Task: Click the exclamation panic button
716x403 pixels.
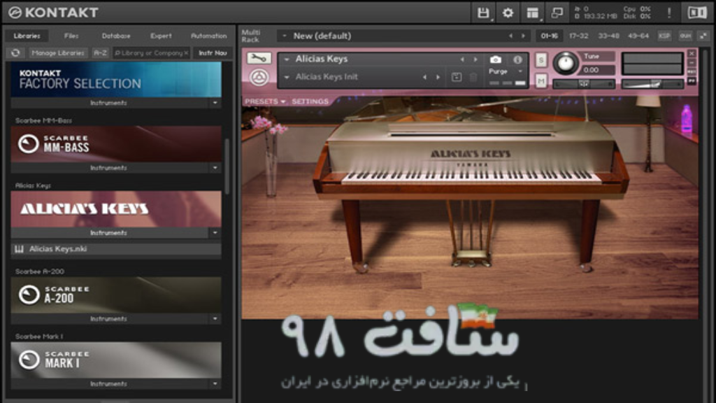Action: (669, 13)
